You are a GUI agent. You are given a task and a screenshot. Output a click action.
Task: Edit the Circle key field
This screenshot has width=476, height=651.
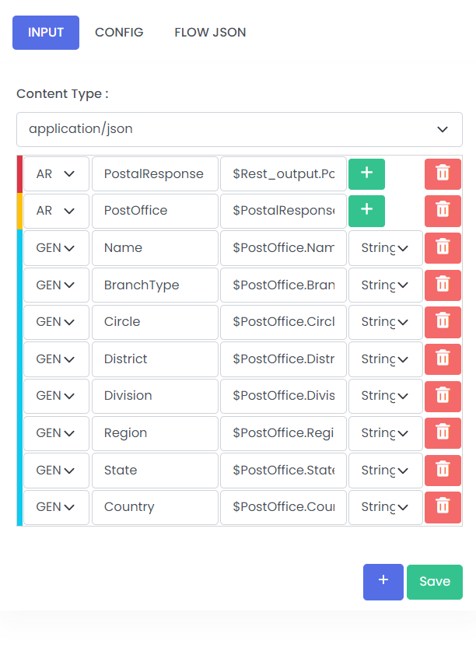[x=155, y=322]
